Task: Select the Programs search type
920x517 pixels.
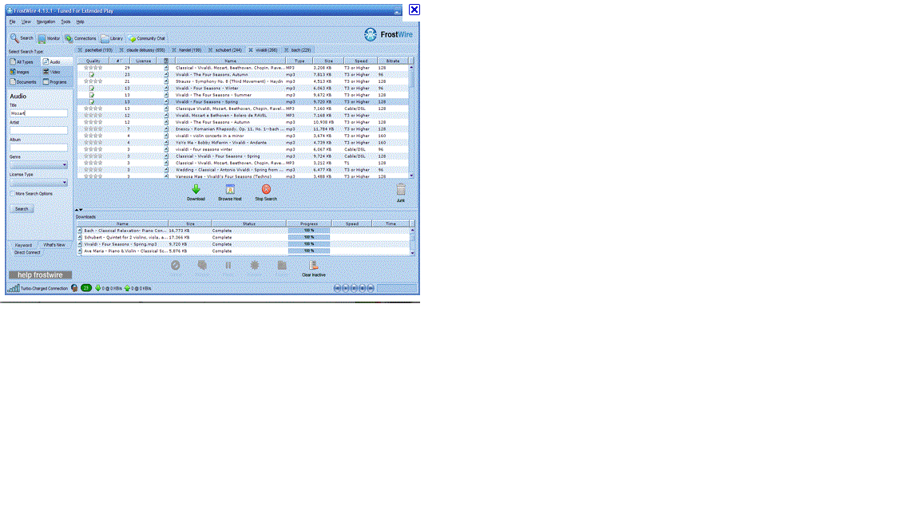Action: [x=57, y=82]
